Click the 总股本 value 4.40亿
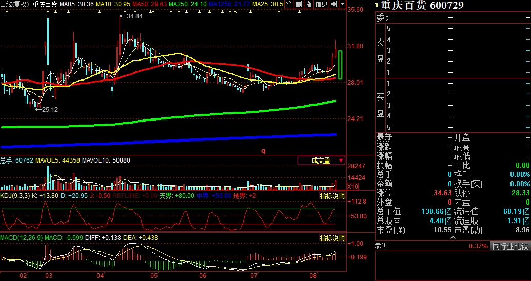 coord(441,220)
